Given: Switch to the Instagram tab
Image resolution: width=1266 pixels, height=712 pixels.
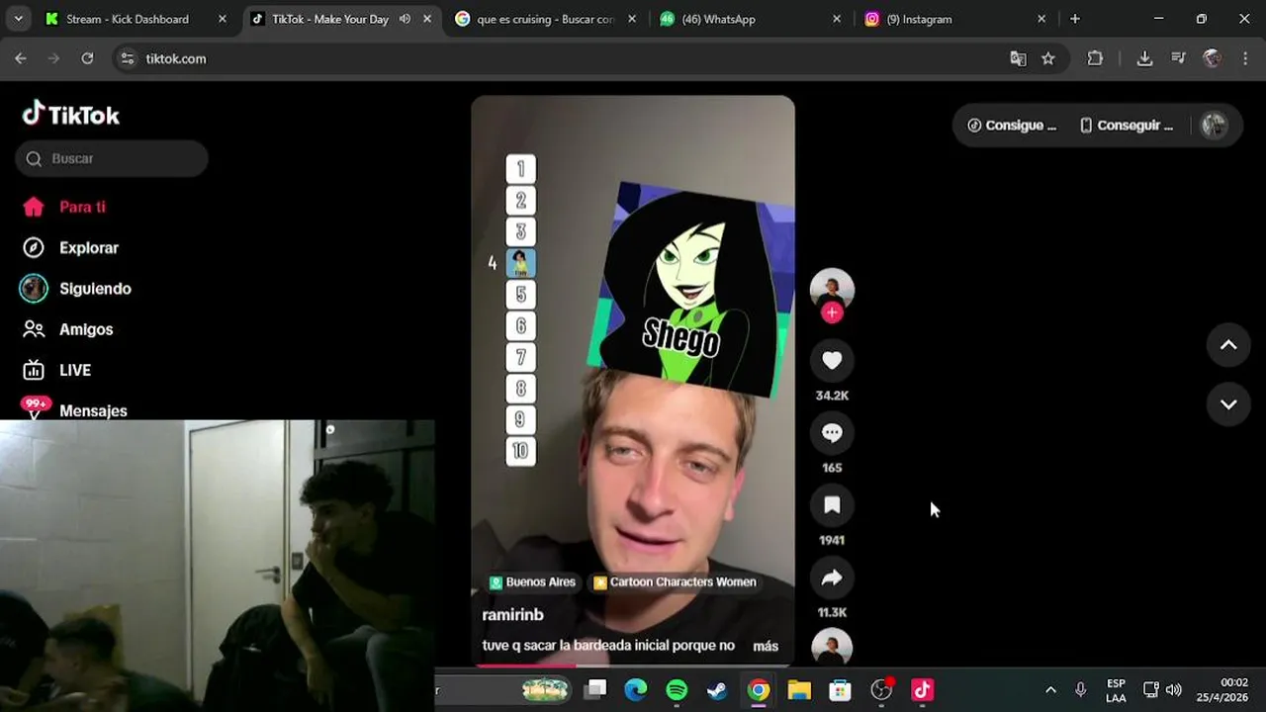Looking at the screenshot, I should pos(955,19).
